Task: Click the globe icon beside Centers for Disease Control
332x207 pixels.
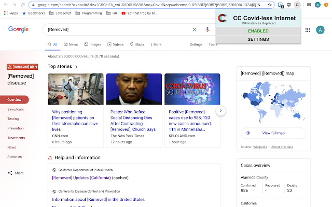Action: (54, 191)
